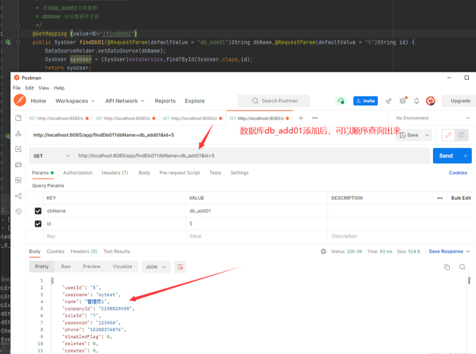This screenshot has height=354, width=476.
Task: Switch to the Headers (7) request tab
Action: (115, 173)
